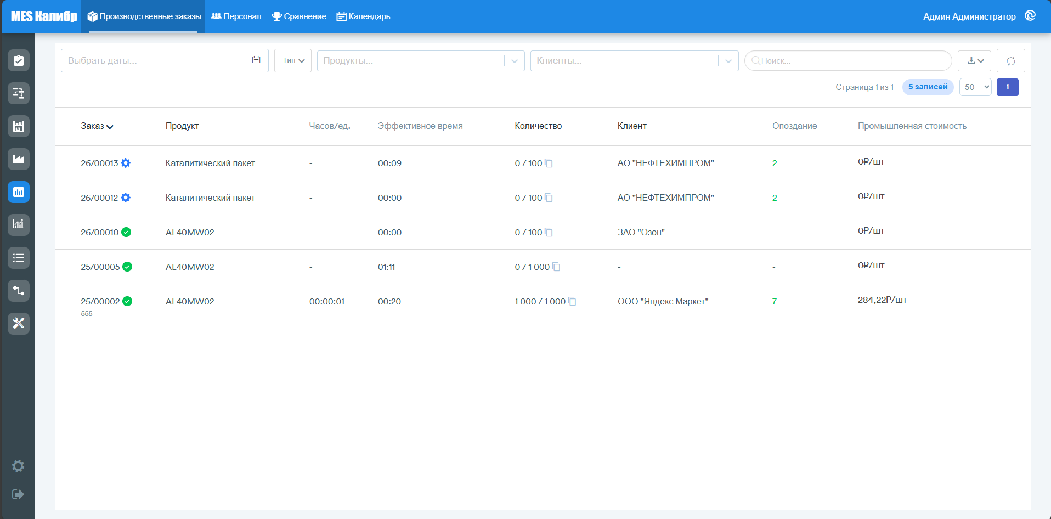Open the Тип dropdown filter

tap(293, 60)
